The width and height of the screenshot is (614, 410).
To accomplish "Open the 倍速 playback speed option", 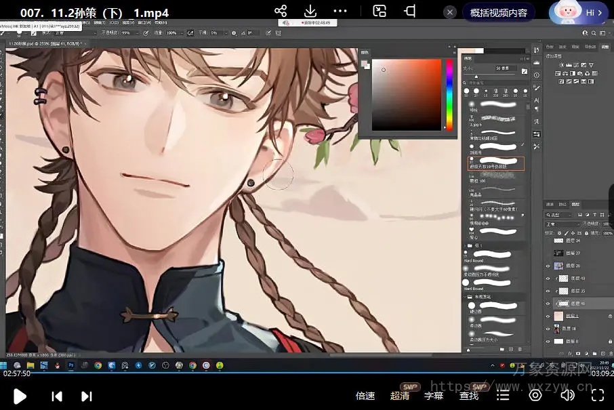I will point(365,396).
